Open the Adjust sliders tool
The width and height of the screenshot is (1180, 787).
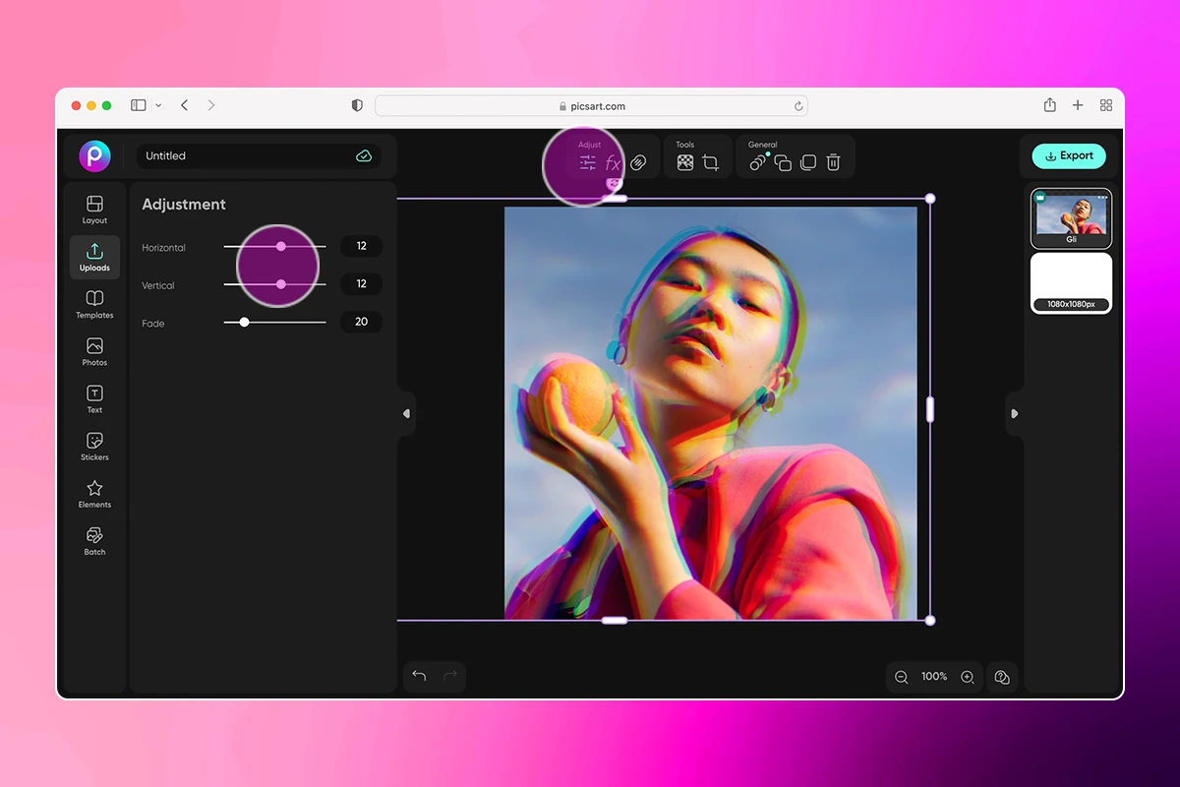(588, 161)
